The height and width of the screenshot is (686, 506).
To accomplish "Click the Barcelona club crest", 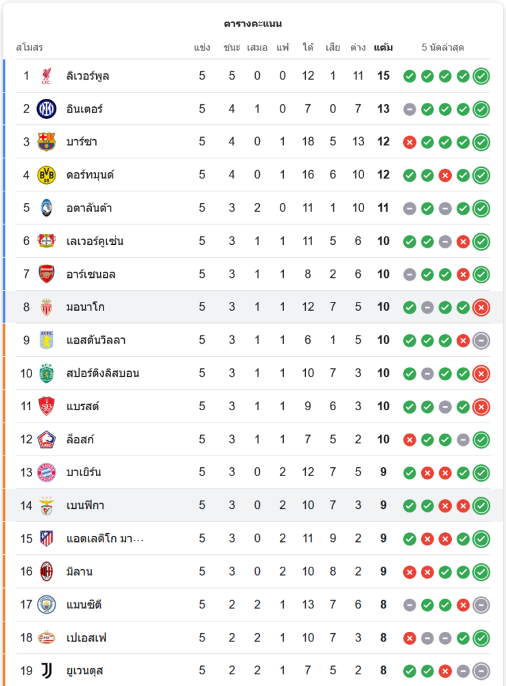I will [46, 142].
